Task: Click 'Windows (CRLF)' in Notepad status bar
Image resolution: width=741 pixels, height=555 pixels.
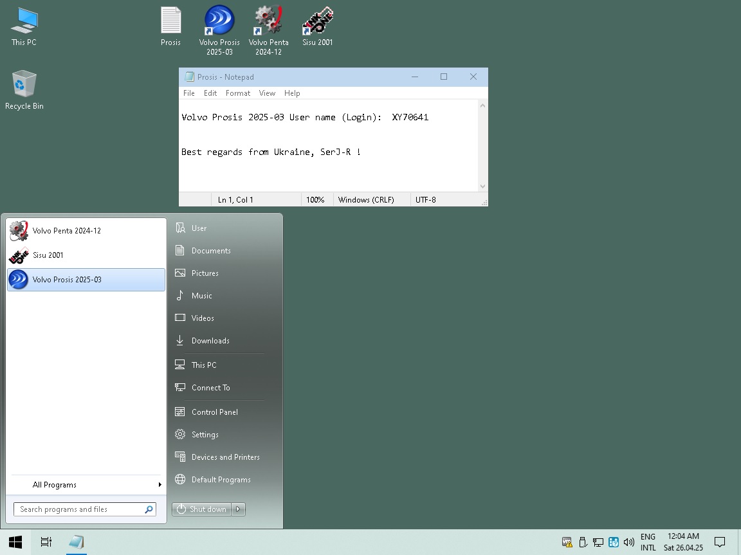Action: coord(366,200)
